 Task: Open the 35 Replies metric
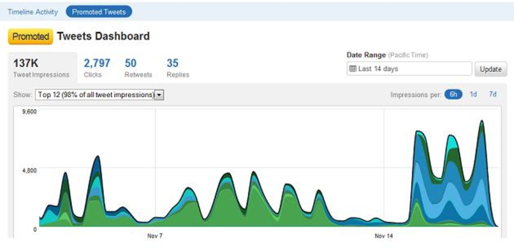tap(177, 68)
